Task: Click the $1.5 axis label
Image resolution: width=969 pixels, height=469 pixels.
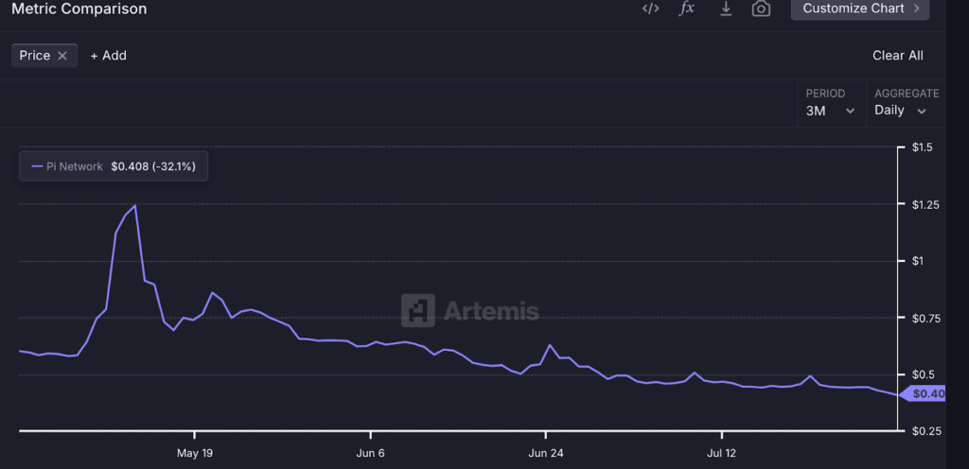Action: [x=922, y=147]
